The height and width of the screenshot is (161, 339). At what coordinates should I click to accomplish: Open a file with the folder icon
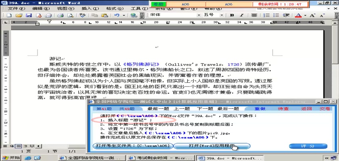click(x=19, y=15)
